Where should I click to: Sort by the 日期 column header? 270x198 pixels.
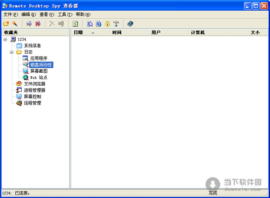[90, 32]
